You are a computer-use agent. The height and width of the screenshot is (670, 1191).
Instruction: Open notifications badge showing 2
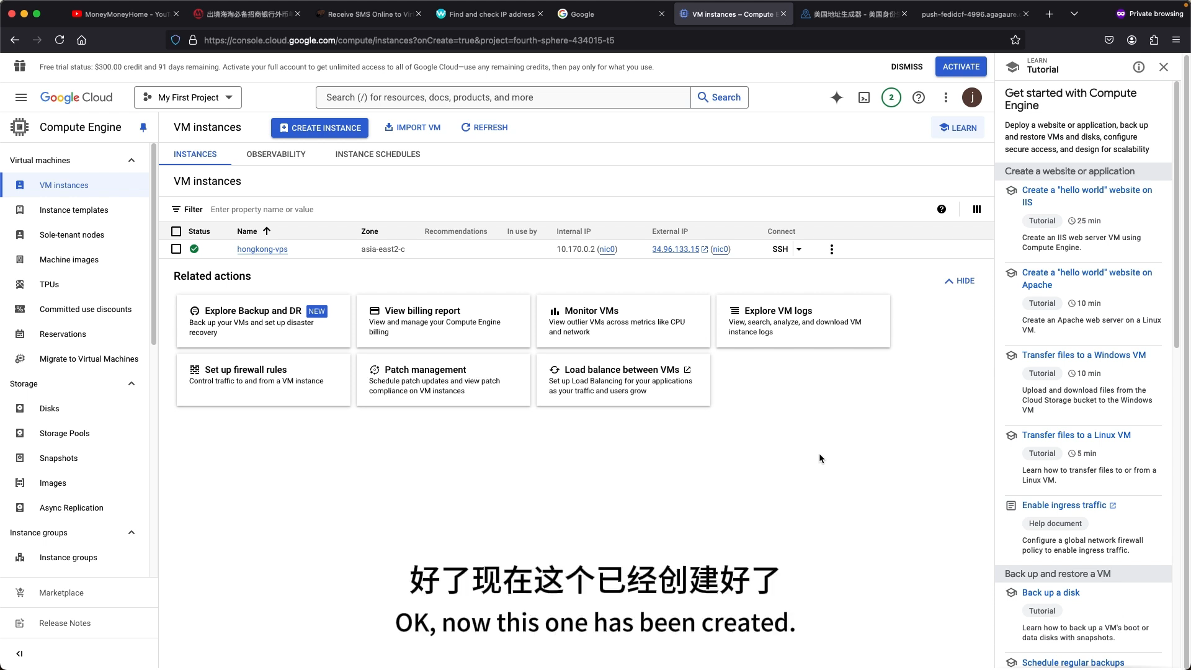point(891,97)
